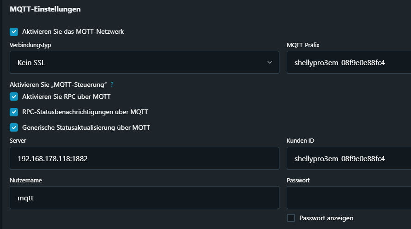Screen dimensions: 411x229
Task: Click the chevron arrow in Verbindungstyp box
Action: [x=270, y=62]
